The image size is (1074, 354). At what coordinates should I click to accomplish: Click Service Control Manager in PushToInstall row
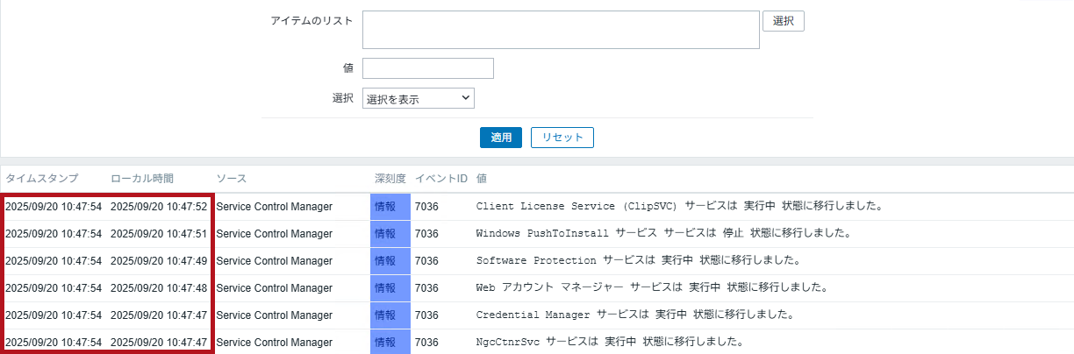coord(275,234)
